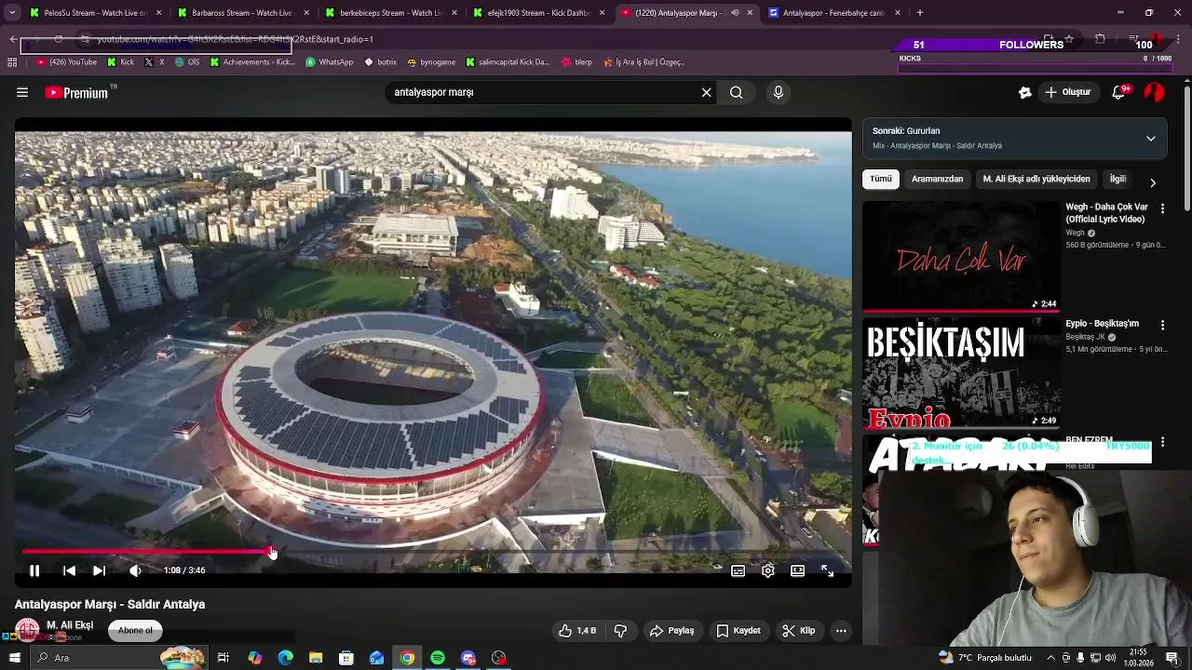Open the YouTube guide hamburger menu
Image resolution: width=1192 pixels, height=670 pixels.
click(22, 92)
